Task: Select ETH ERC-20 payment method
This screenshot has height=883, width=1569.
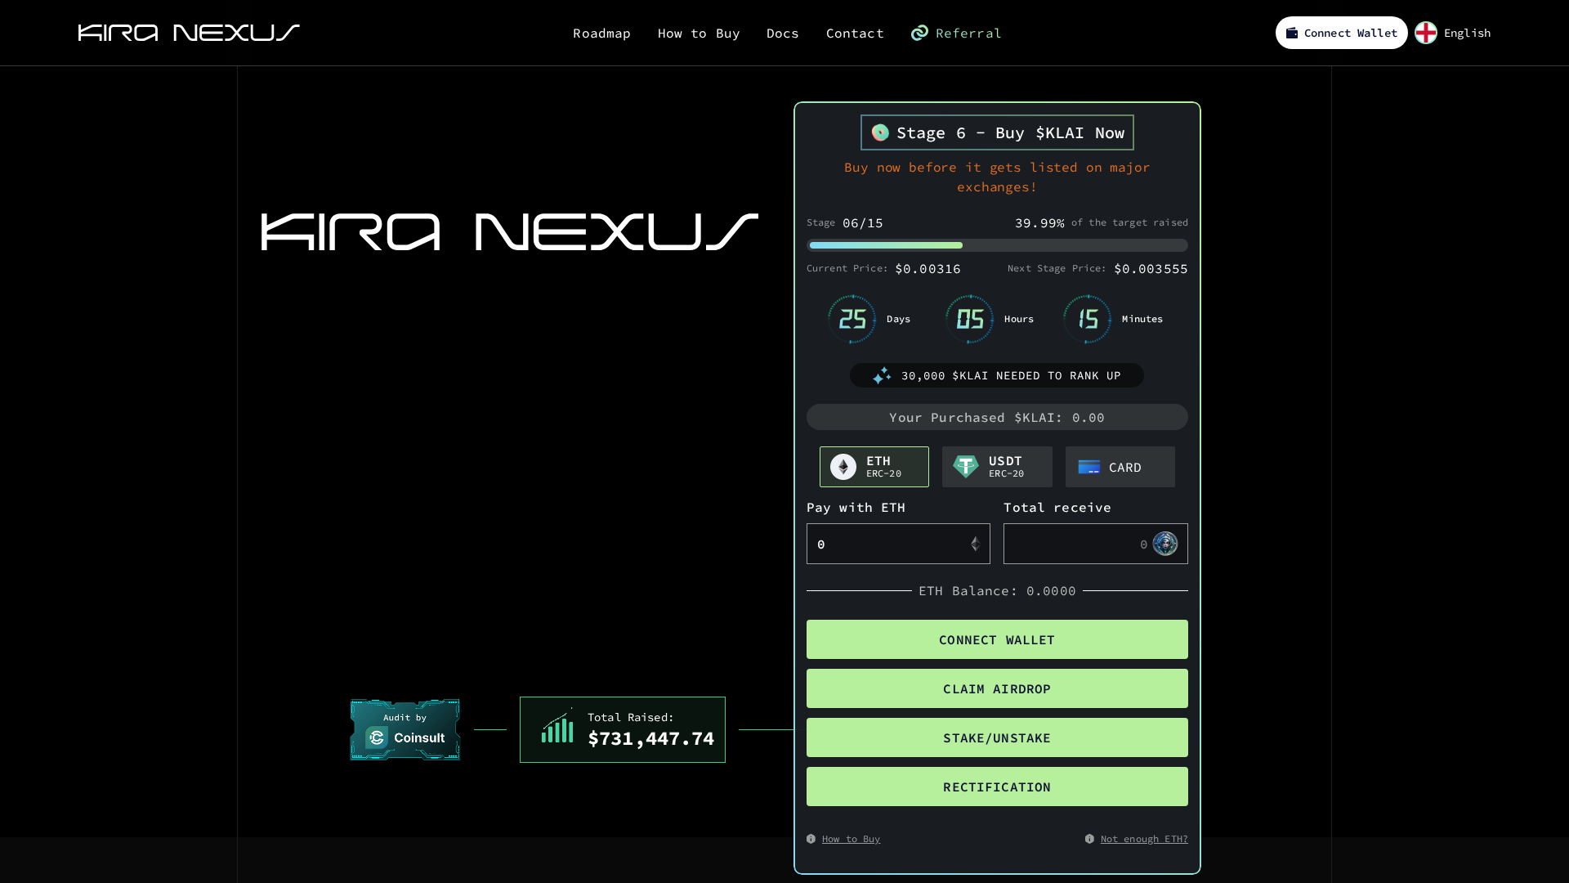Action: (874, 467)
